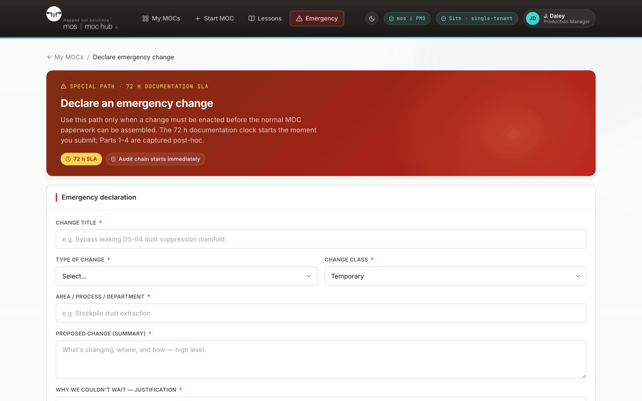This screenshot has width=642, height=401.
Task: Click the Audit chain starts immediately pill
Action: pyautogui.click(x=155, y=159)
